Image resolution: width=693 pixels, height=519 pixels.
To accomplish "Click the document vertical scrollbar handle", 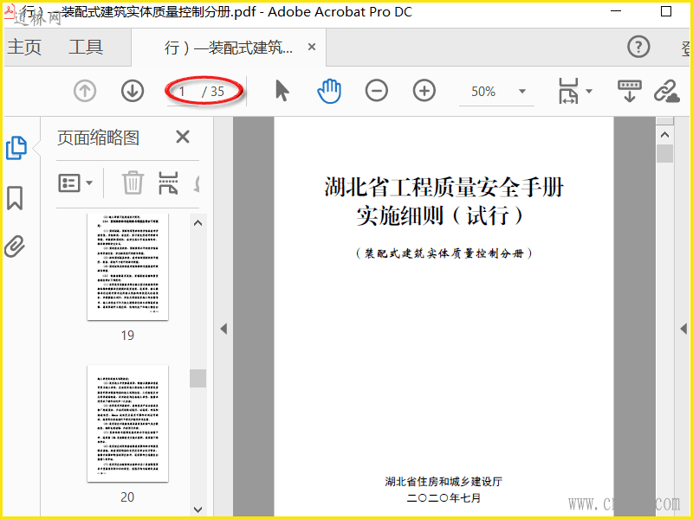I will 664,154.
